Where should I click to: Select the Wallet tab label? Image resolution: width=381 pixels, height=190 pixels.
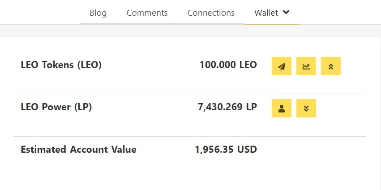266,13
